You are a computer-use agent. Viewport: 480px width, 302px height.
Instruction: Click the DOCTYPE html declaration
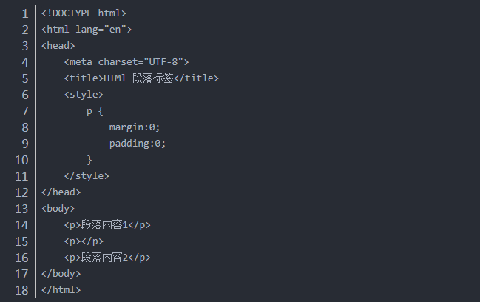click(x=84, y=13)
